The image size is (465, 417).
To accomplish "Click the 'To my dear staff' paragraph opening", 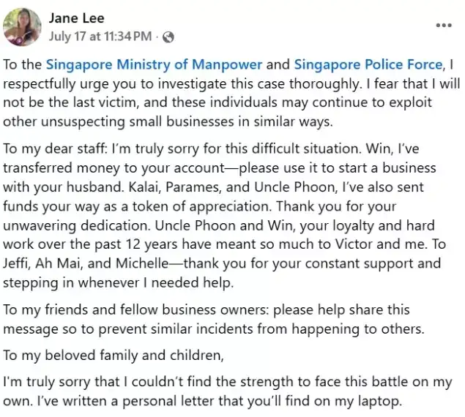I will pos(54,149).
